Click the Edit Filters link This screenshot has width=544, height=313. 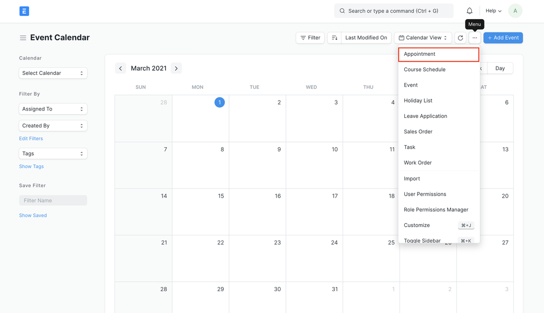tap(31, 139)
